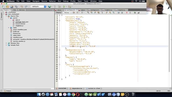Open Finder from the Dock
This screenshot has height=97, width=172.
click(39, 94)
